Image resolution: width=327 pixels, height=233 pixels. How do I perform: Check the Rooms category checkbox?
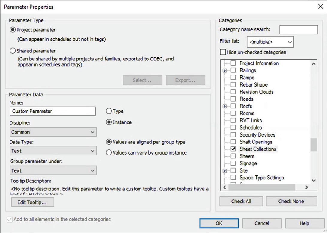(x=233, y=113)
